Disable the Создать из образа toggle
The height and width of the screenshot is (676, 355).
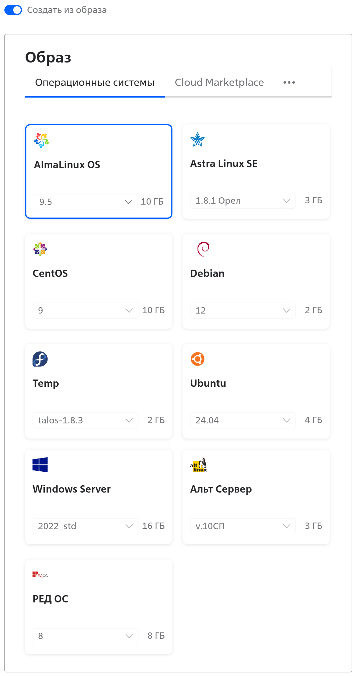pyautogui.click(x=13, y=10)
